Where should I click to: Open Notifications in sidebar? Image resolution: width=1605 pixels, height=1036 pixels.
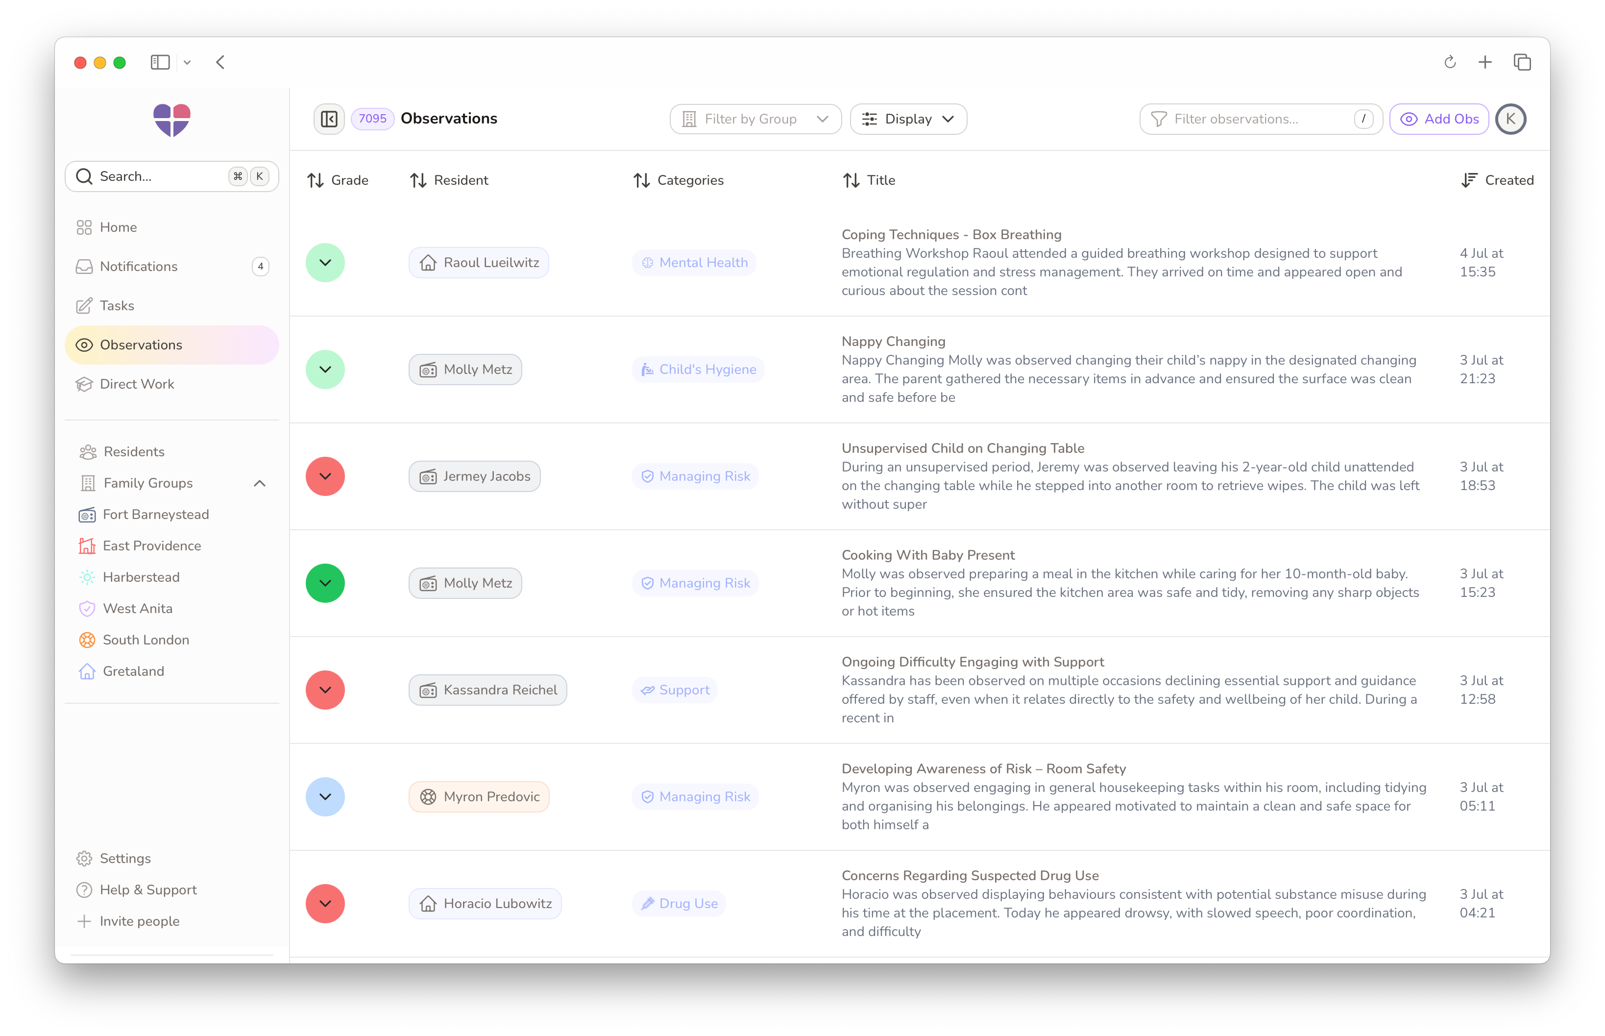(172, 267)
